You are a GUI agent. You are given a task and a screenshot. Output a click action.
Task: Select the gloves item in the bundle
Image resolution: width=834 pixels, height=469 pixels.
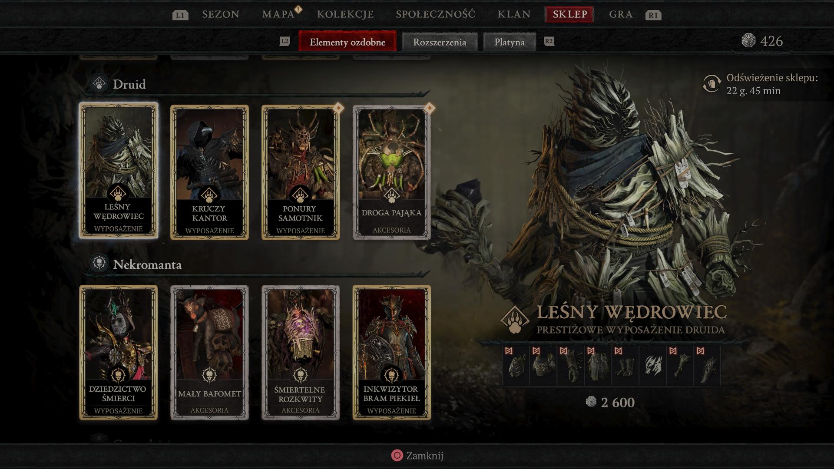571,365
